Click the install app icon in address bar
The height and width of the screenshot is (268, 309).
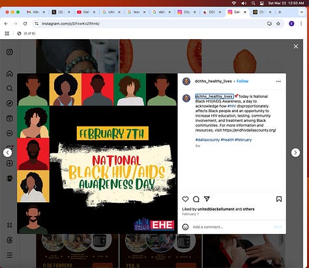269,23
